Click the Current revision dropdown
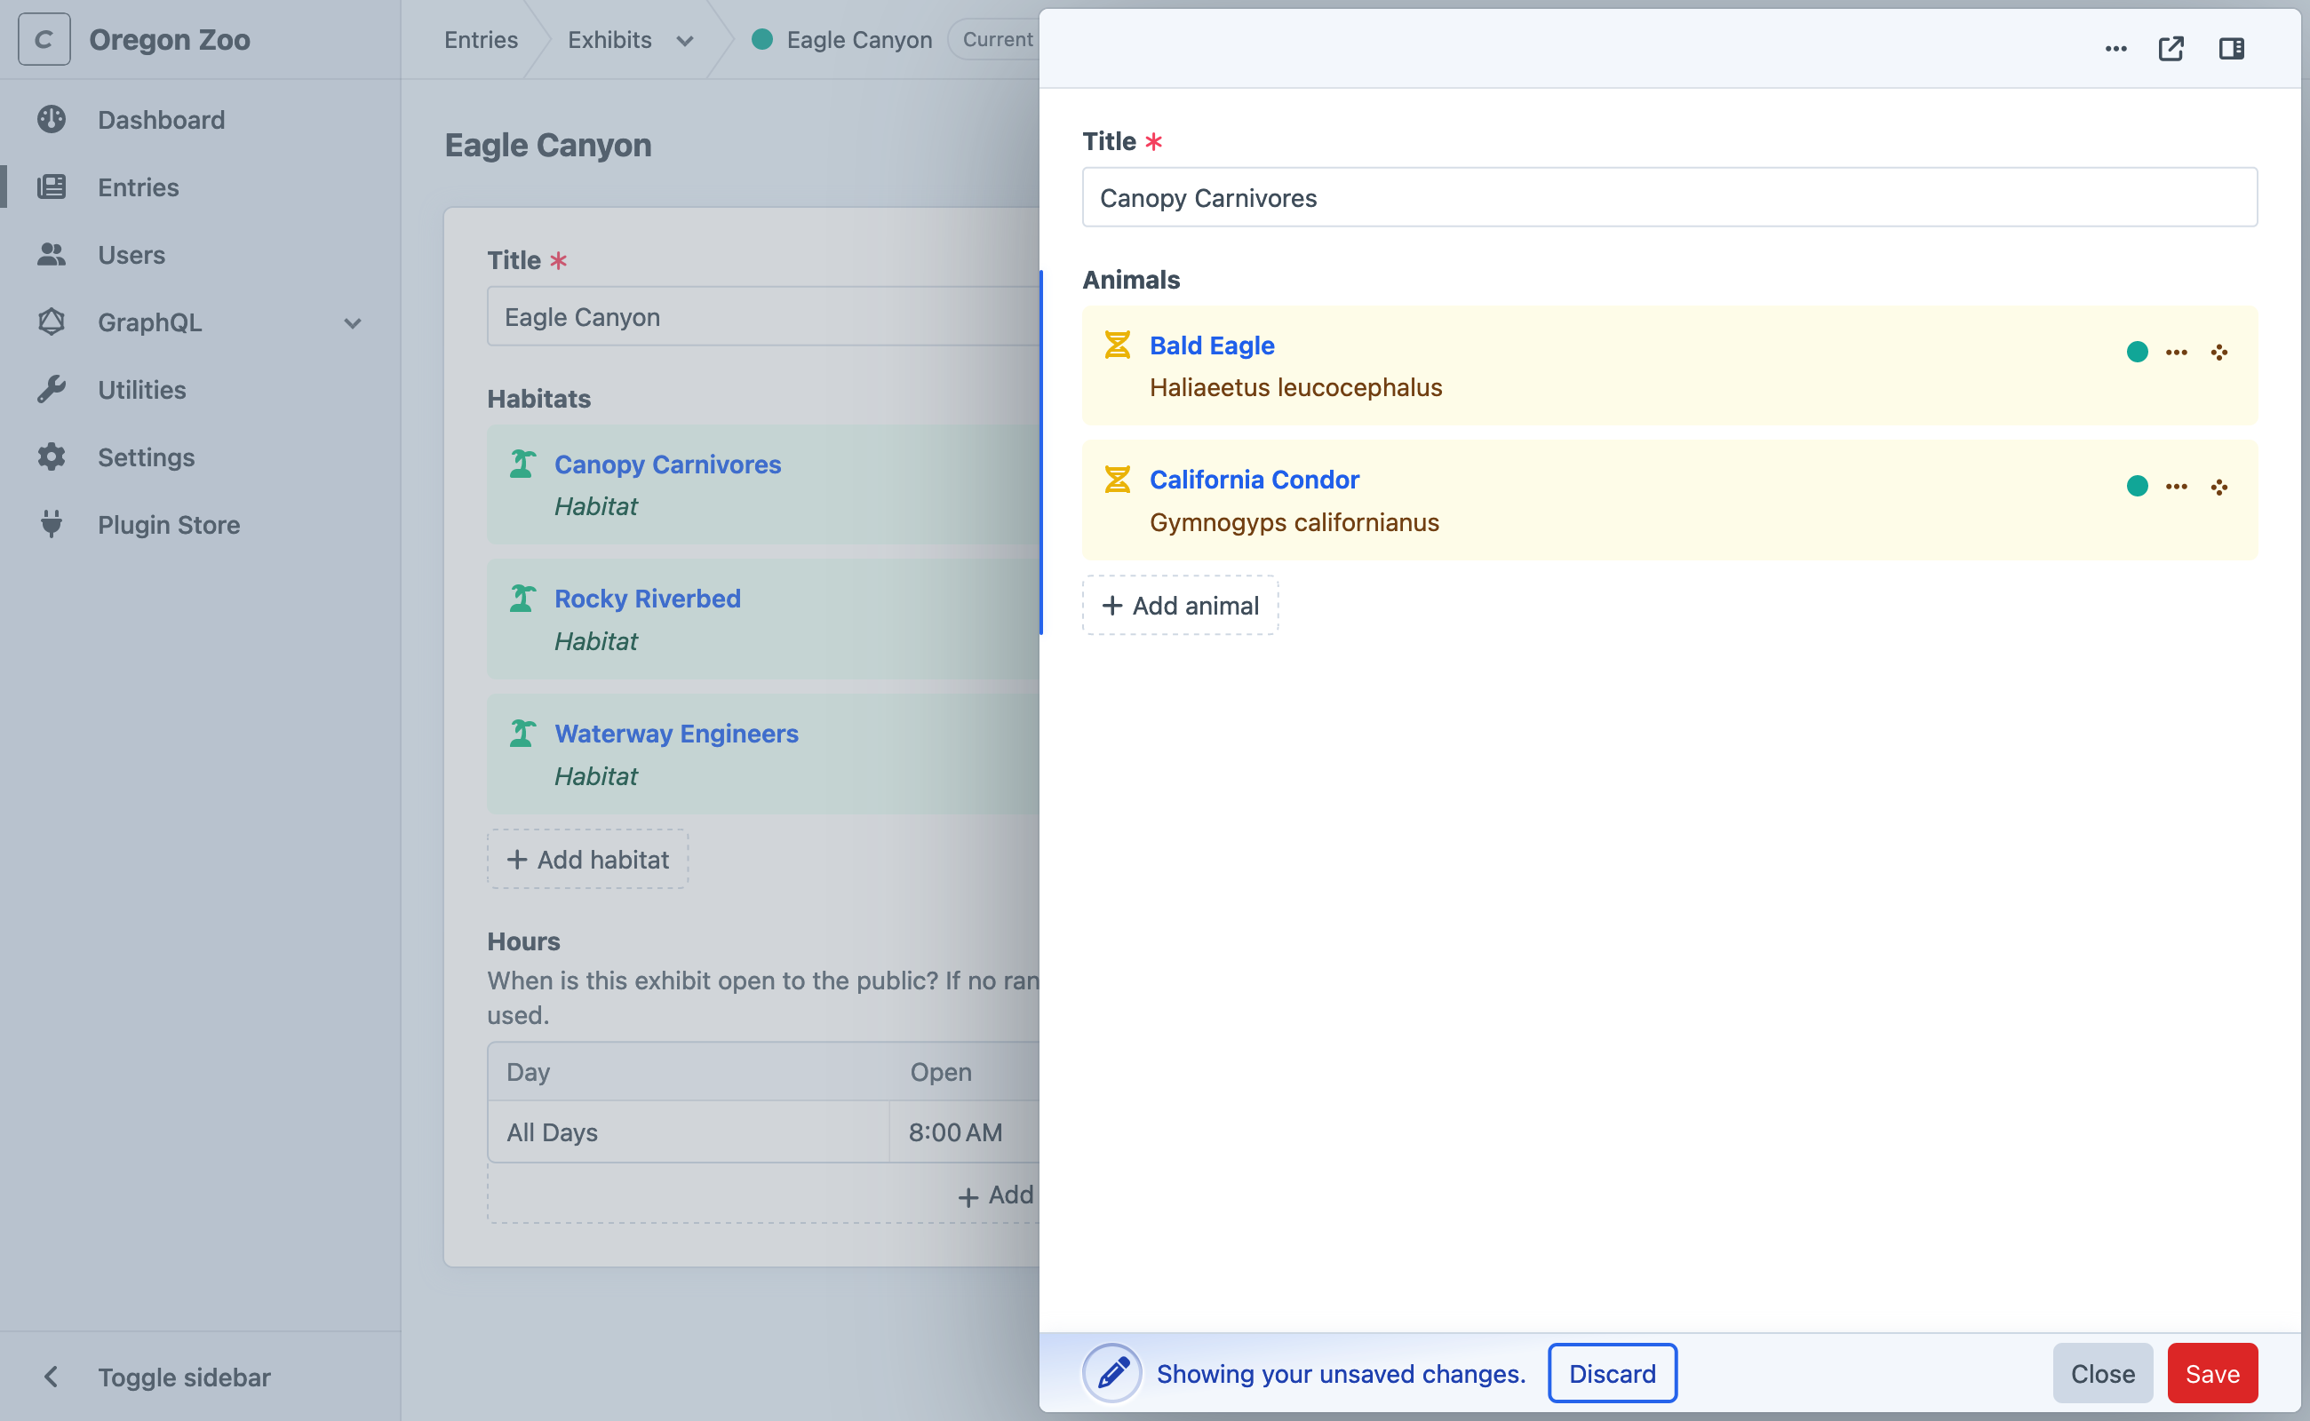Image resolution: width=2310 pixels, height=1421 pixels. [x=997, y=39]
